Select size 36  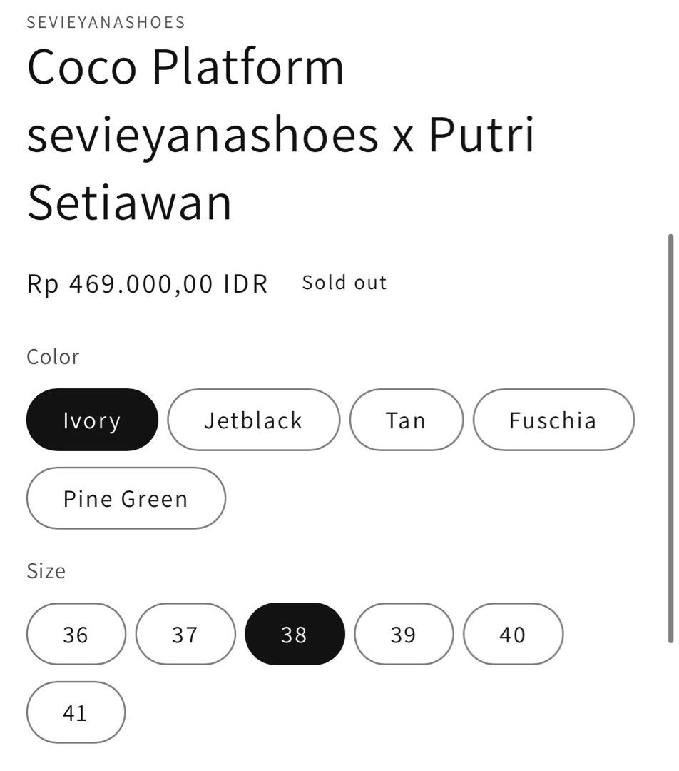tap(76, 634)
